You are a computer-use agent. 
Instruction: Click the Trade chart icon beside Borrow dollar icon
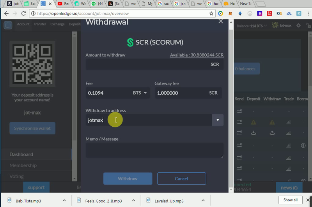click(x=289, y=145)
